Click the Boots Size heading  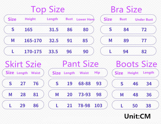pyautogui.click(x=137, y=64)
